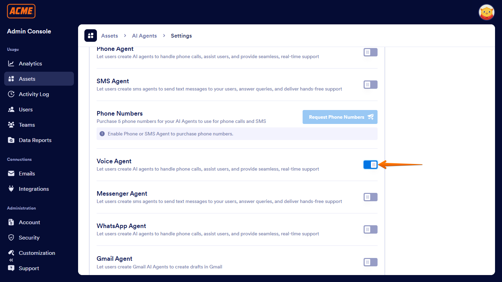
Task: Click the ACME logo
Action: coord(21,11)
